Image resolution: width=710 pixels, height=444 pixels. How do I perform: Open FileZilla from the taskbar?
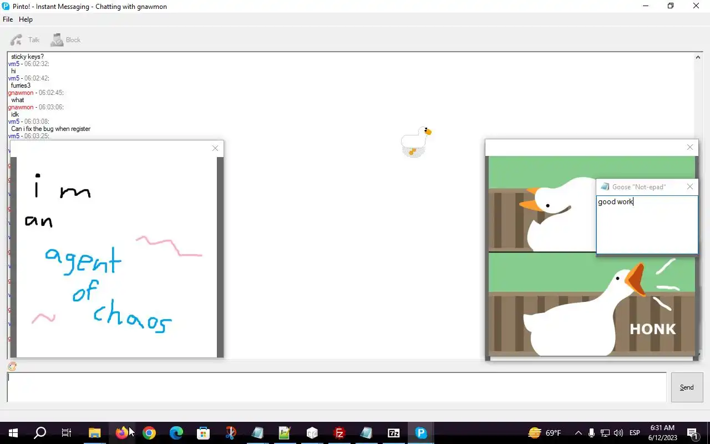(x=339, y=433)
